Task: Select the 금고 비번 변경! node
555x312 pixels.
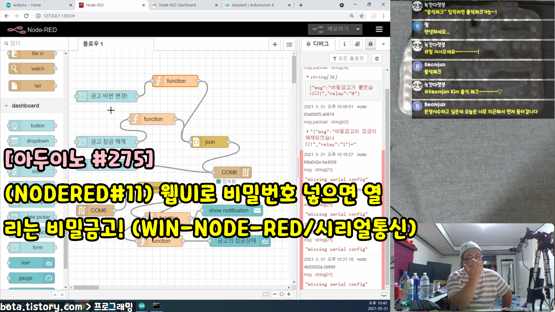Action: click(107, 96)
